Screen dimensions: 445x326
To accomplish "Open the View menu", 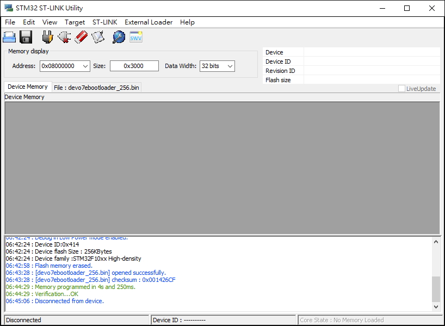I will 50,22.
